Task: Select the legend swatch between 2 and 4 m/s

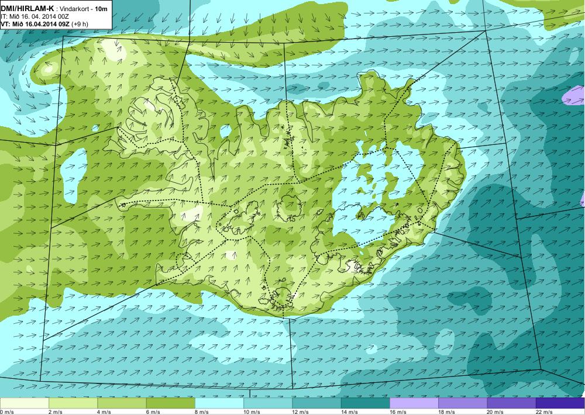Action: click(73, 403)
